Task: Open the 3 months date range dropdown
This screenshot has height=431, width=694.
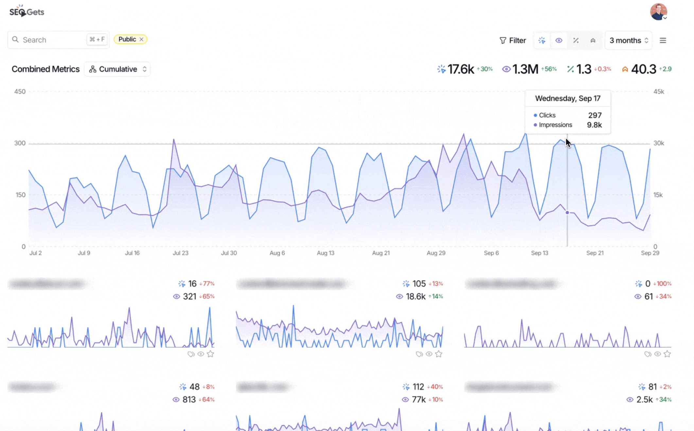Action: pos(628,40)
